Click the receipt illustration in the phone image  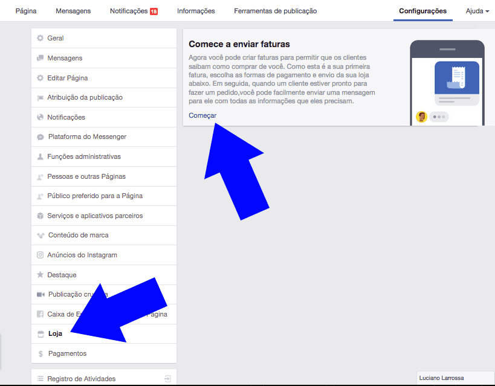(x=457, y=78)
